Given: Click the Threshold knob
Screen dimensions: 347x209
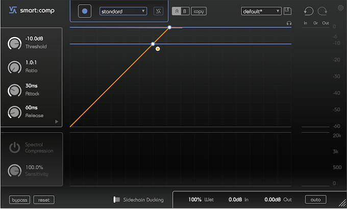Looking at the screenshot, I should (x=14, y=43).
